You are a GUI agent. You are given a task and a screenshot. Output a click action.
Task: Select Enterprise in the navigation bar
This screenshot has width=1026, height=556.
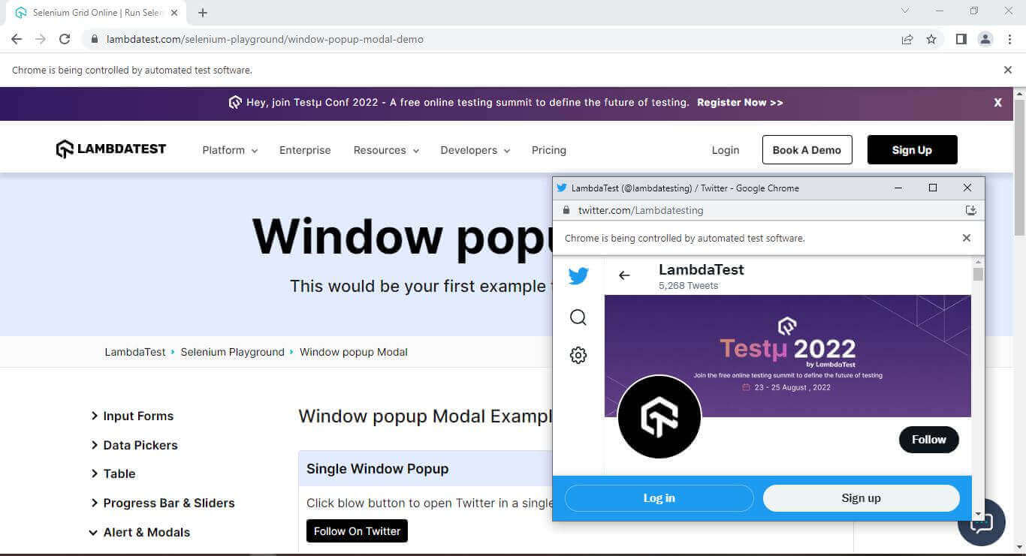click(305, 150)
